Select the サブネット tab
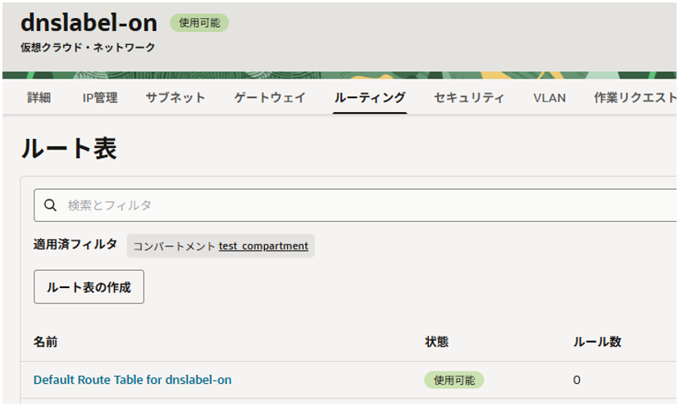 click(x=175, y=97)
